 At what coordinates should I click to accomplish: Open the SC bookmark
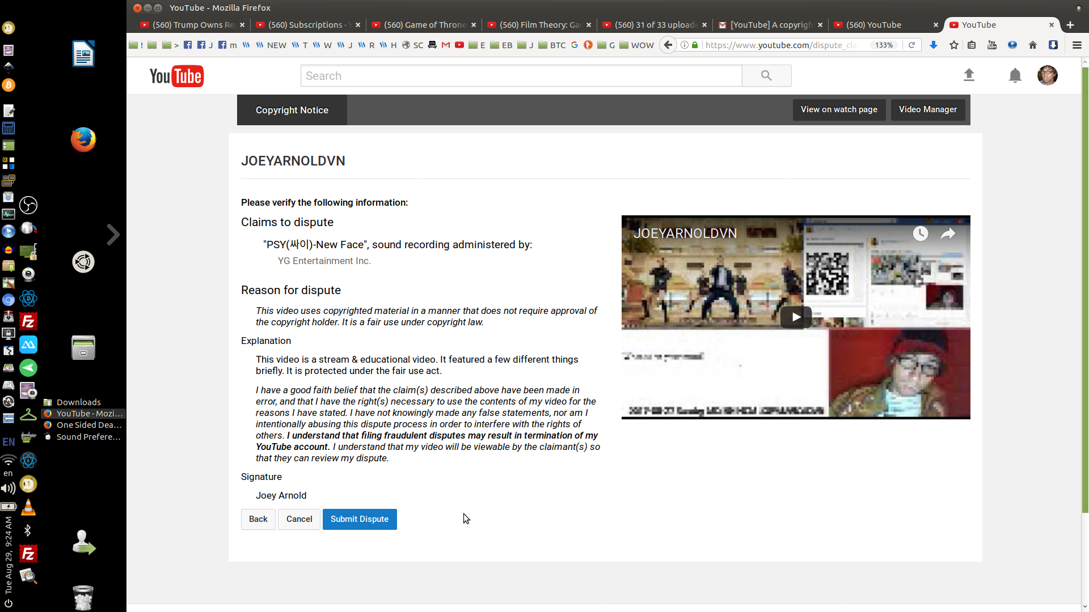412,45
